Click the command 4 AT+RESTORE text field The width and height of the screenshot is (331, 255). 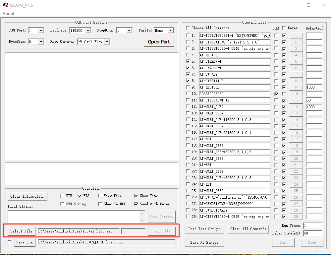point(235,55)
